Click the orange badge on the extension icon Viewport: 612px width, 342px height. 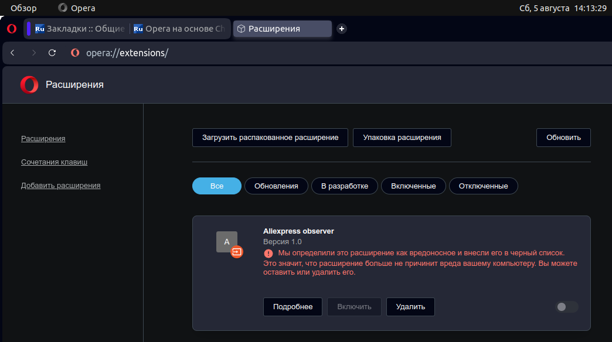click(x=237, y=252)
